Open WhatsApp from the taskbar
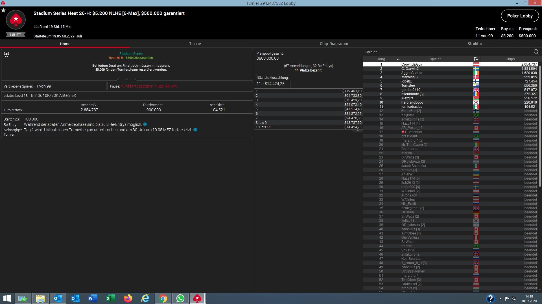This screenshot has height=304, width=542. tap(180, 298)
